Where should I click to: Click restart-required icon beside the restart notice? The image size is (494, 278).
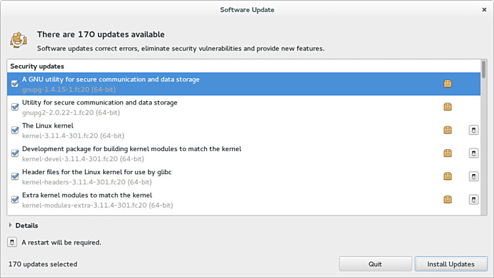(x=12, y=242)
